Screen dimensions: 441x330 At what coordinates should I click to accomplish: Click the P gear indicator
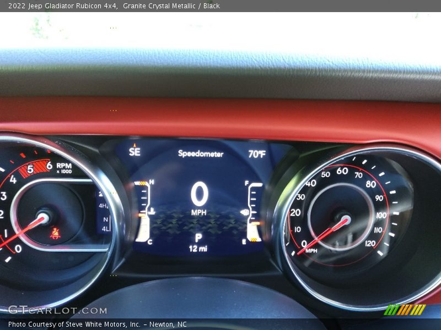click(198, 238)
